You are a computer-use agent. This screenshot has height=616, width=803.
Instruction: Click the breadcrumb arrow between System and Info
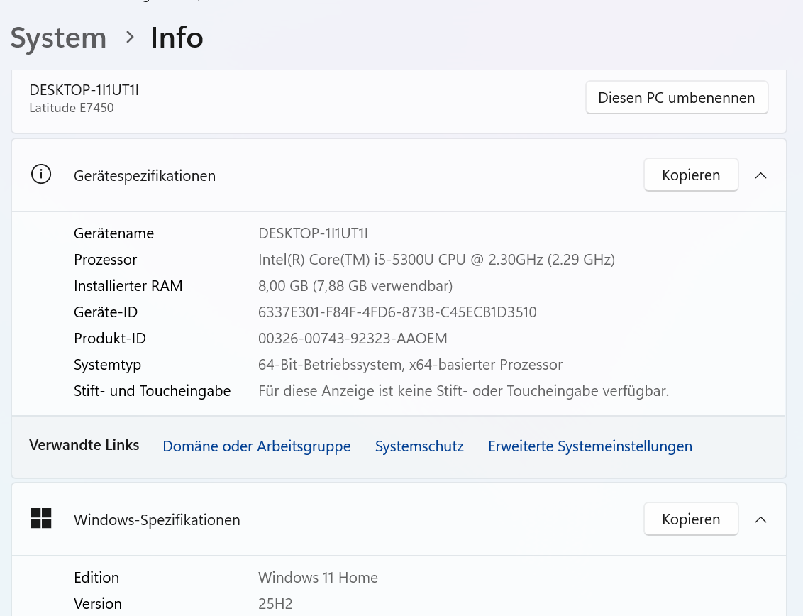click(130, 38)
